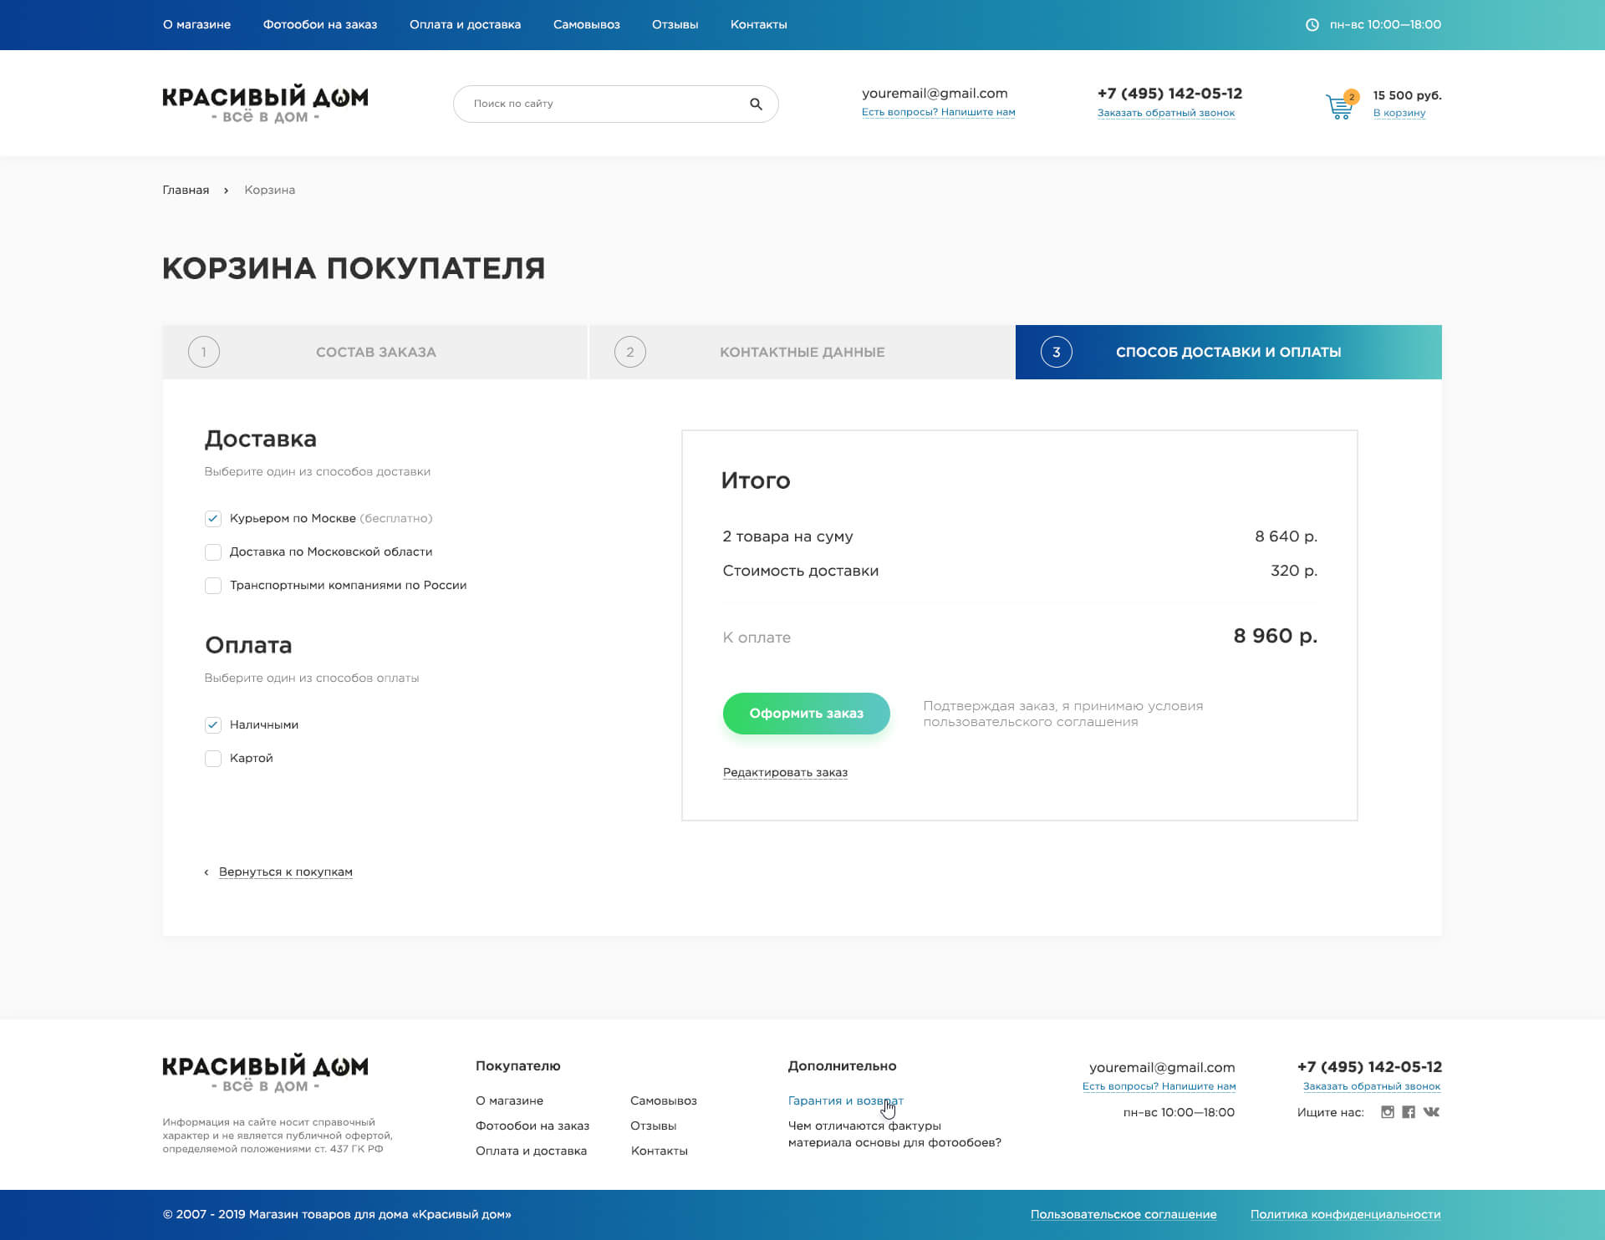Open the VK icon in footer
The image size is (1605, 1240).
click(1431, 1112)
